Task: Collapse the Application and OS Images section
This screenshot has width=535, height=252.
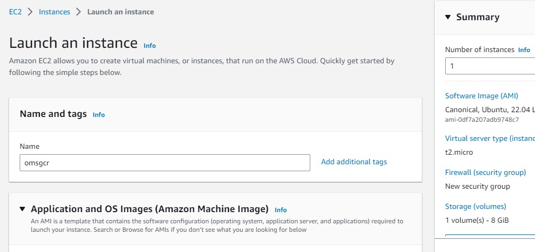Action: pyautogui.click(x=22, y=209)
